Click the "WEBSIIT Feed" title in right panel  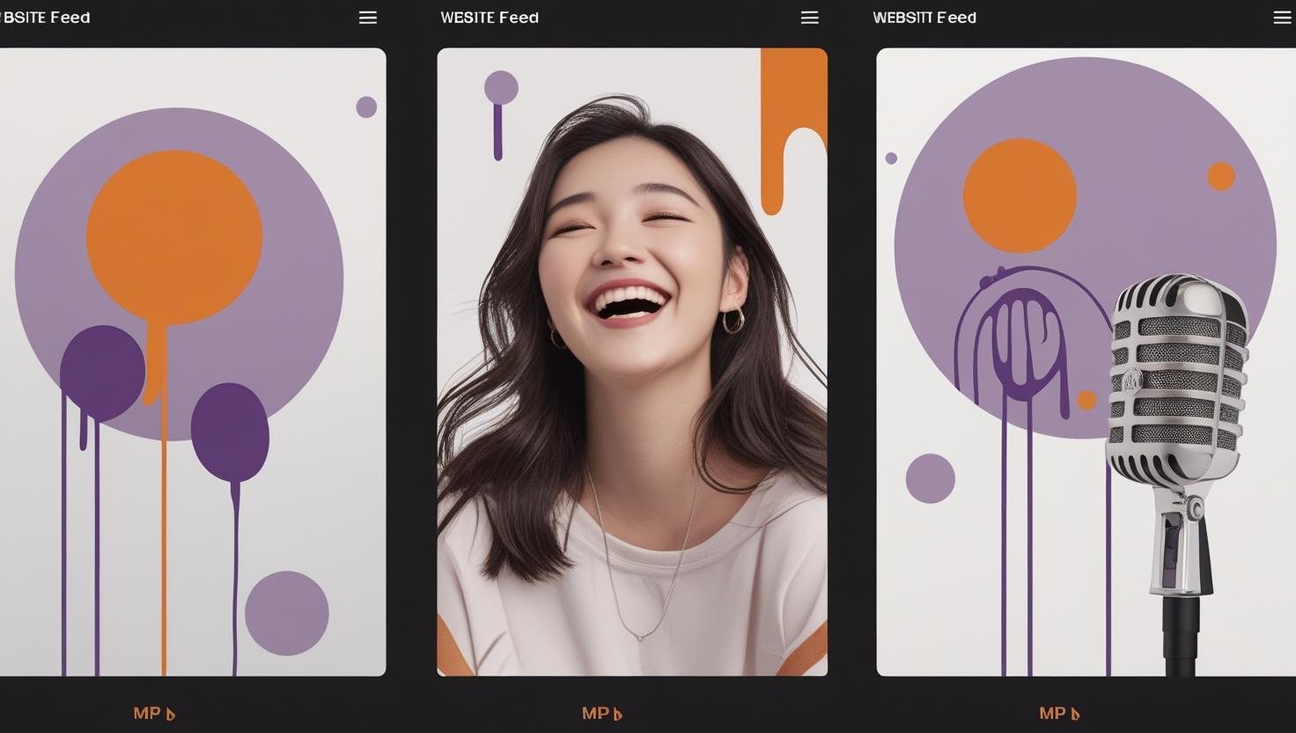pos(924,18)
